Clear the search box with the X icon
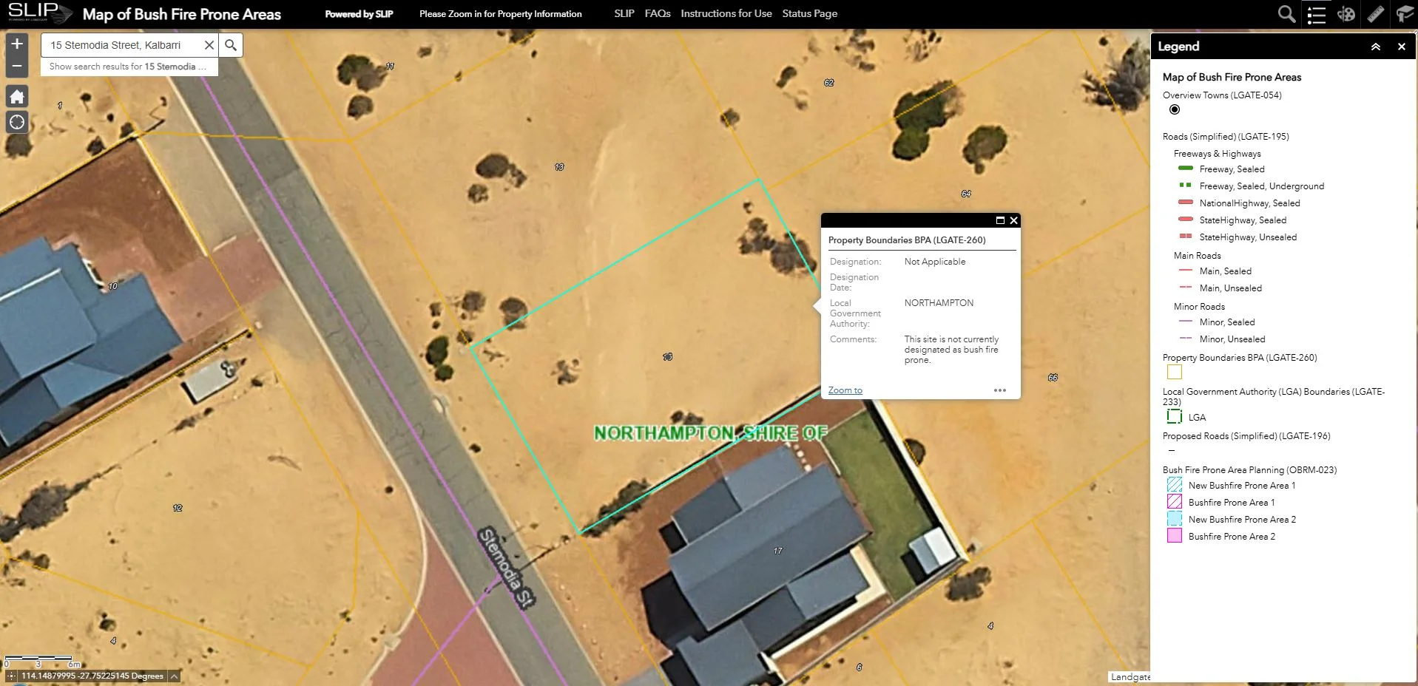This screenshot has height=686, width=1418. (x=209, y=44)
